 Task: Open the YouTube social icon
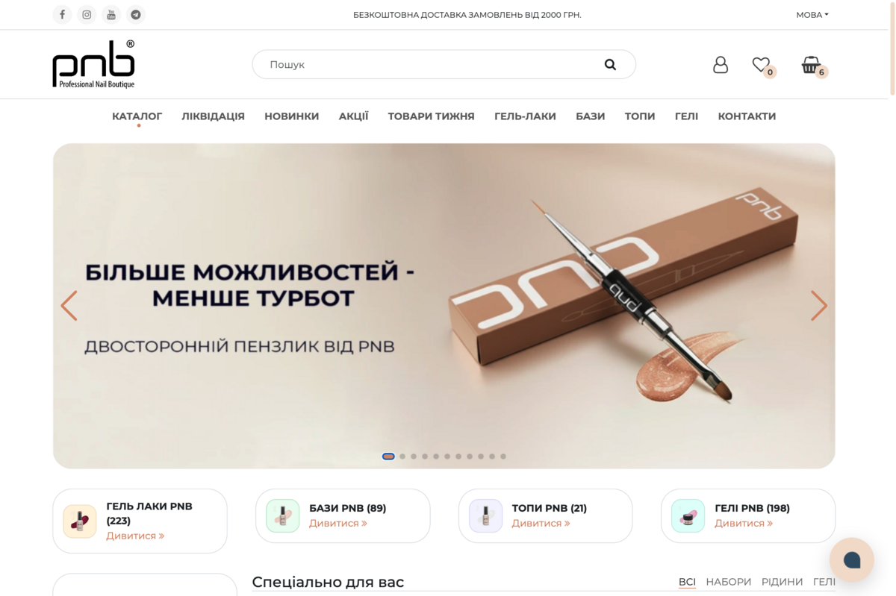coord(111,14)
